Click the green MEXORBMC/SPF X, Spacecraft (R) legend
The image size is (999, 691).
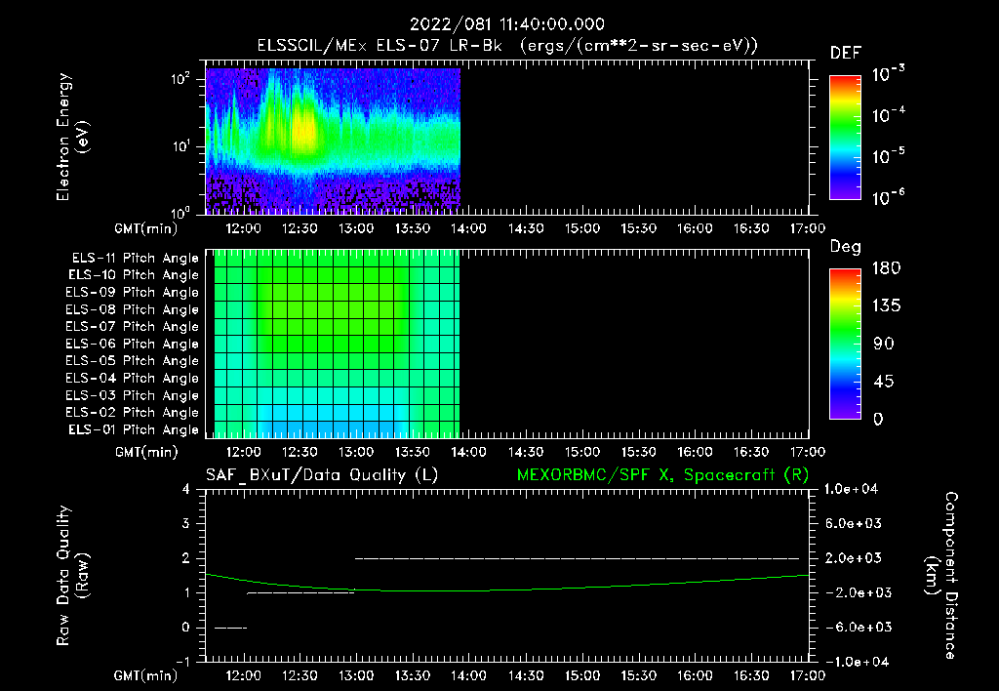(662, 475)
